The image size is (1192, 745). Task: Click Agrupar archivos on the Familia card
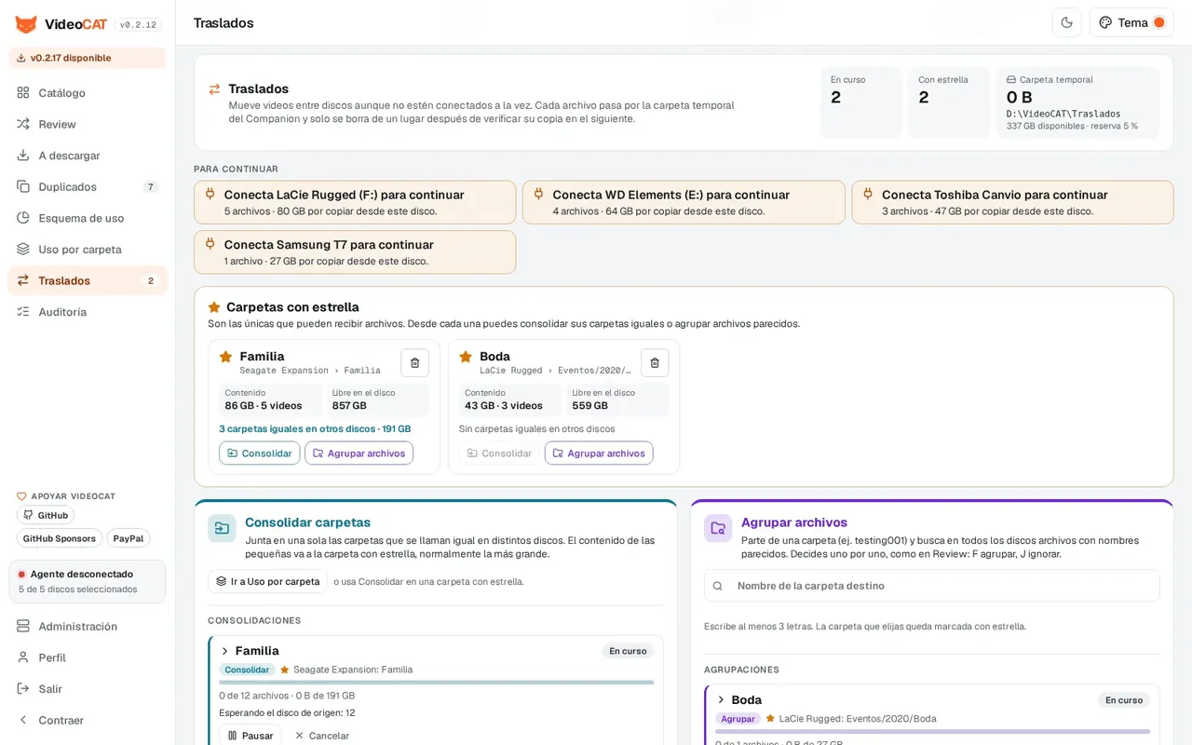point(359,454)
